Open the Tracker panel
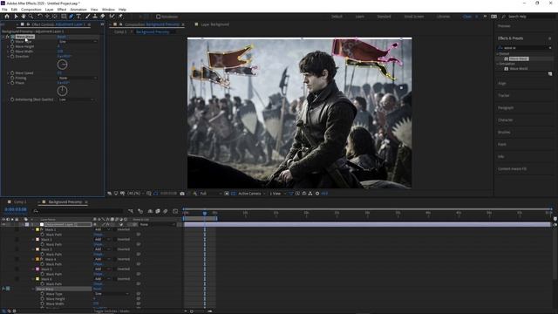The image size is (558, 314). coord(504,95)
